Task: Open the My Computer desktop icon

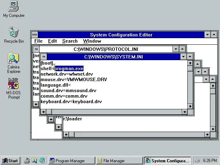Action: pos(14,10)
